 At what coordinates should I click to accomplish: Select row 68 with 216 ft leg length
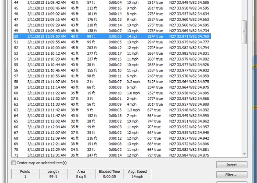click(110, 138)
